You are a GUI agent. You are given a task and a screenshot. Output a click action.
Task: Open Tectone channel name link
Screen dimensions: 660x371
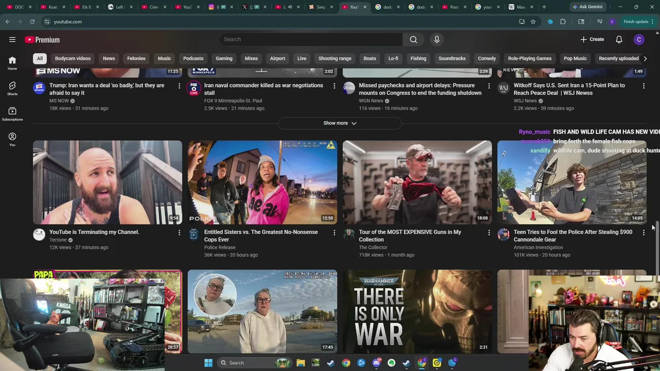click(58, 240)
